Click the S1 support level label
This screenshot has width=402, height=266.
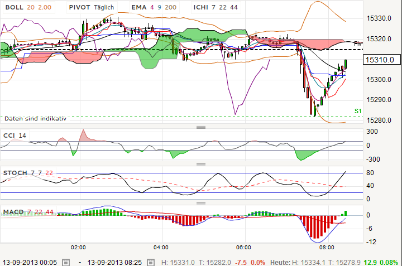pos(358,111)
